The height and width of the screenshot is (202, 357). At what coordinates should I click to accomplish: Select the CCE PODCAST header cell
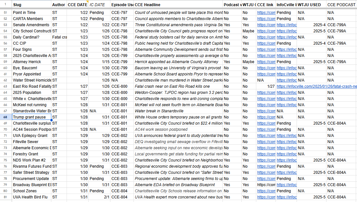[x=341, y=5]
